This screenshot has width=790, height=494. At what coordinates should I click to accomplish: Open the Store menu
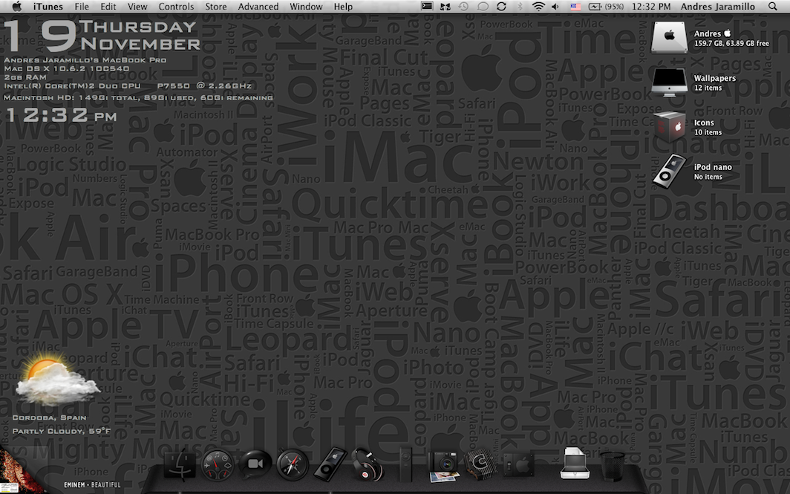click(x=215, y=7)
